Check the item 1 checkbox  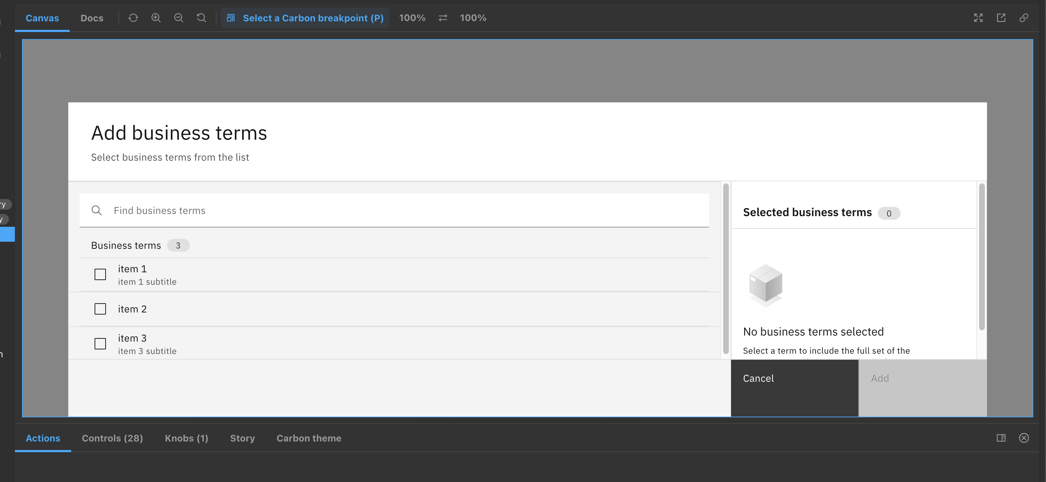click(100, 274)
